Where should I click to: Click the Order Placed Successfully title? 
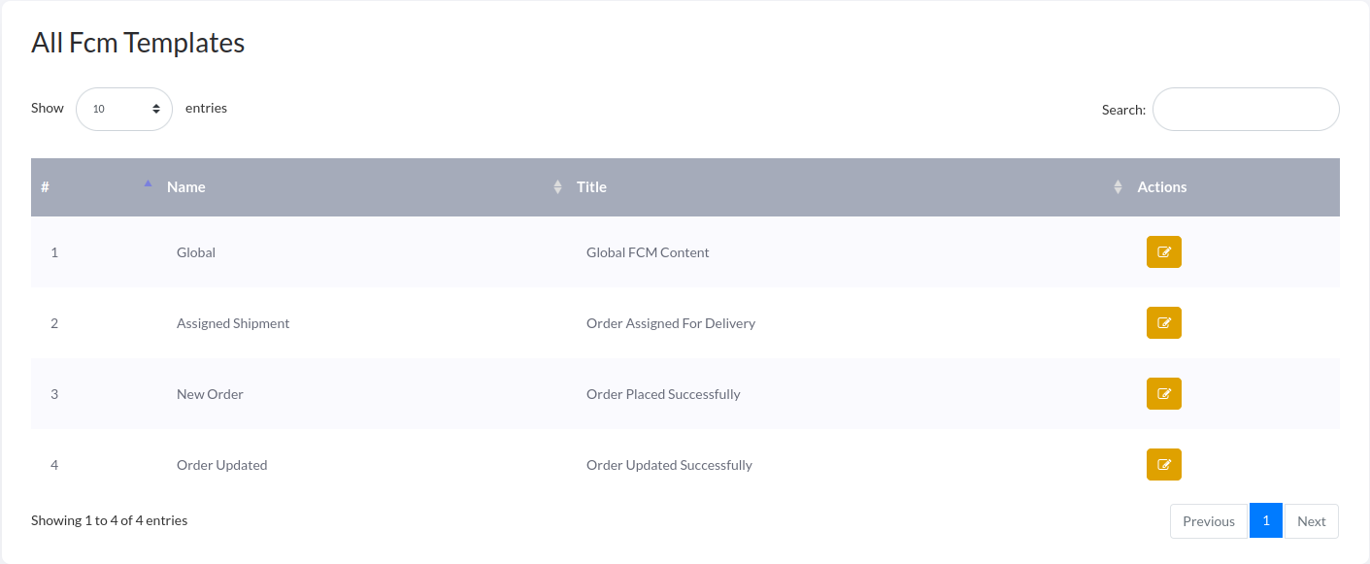click(663, 394)
